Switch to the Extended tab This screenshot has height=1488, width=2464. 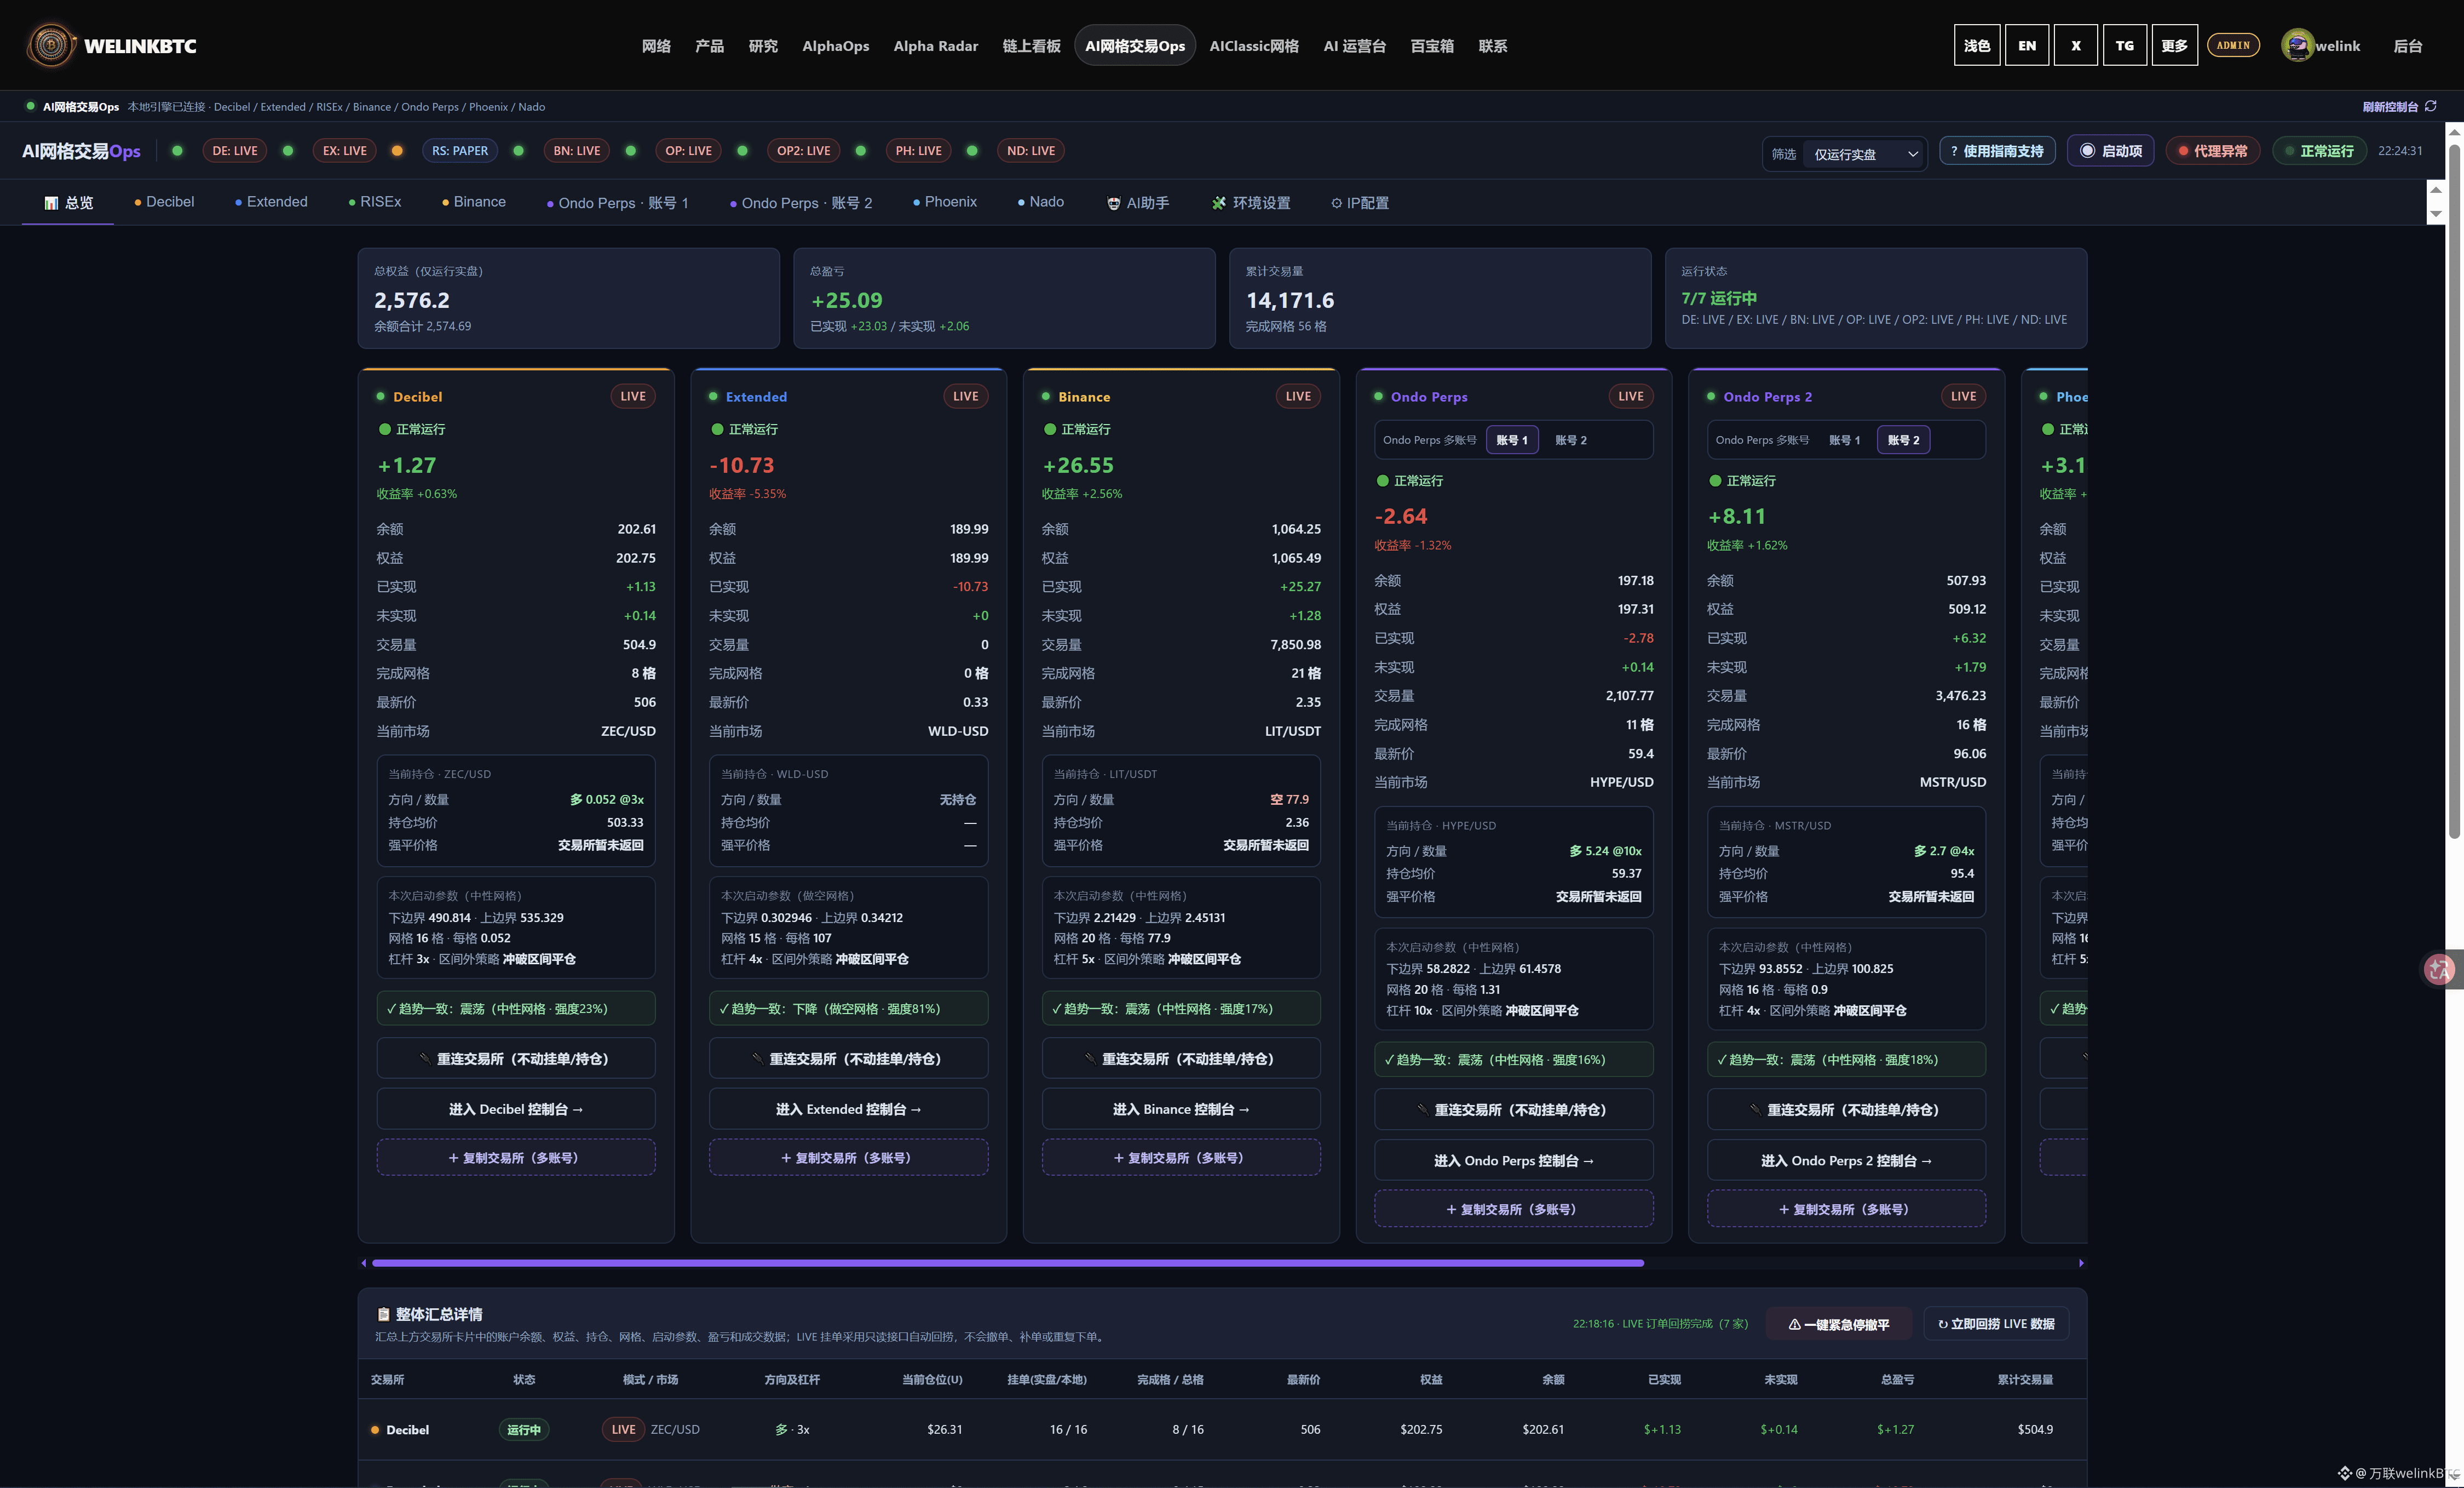pyautogui.click(x=271, y=202)
